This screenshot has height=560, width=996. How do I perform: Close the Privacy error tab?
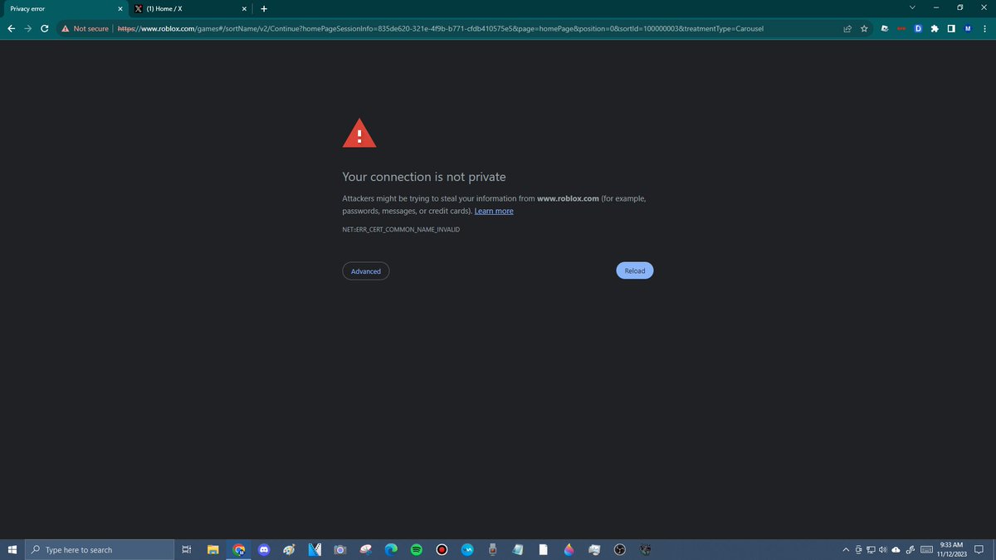[x=120, y=8]
